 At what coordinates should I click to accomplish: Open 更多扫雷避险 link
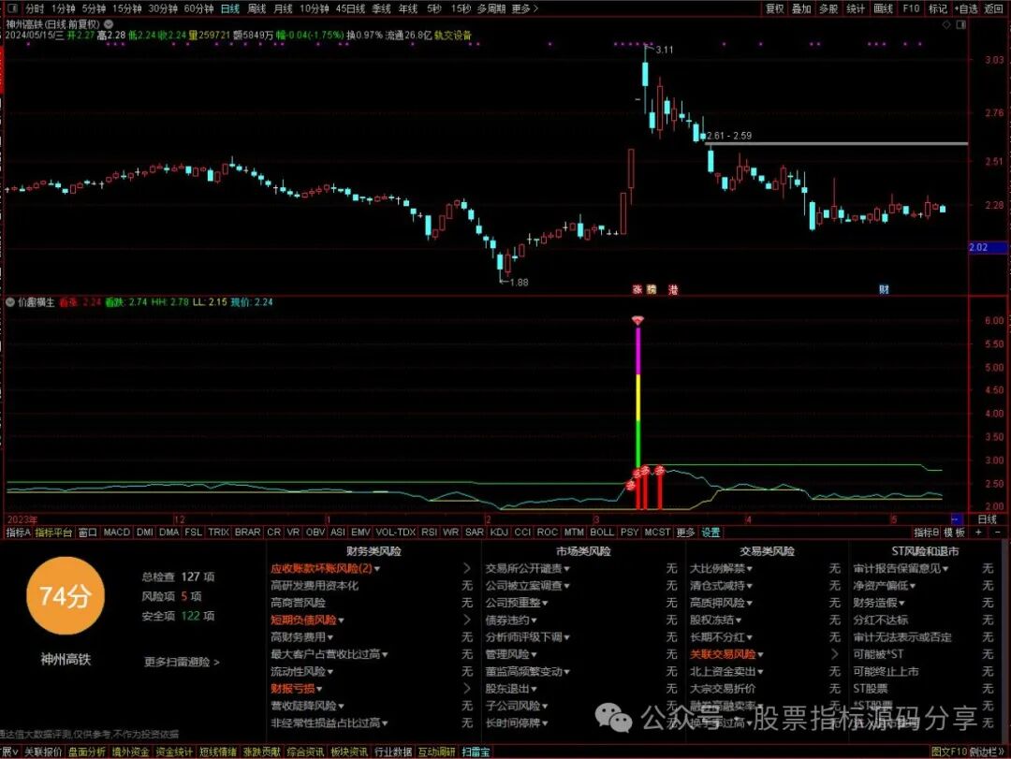pyautogui.click(x=182, y=662)
